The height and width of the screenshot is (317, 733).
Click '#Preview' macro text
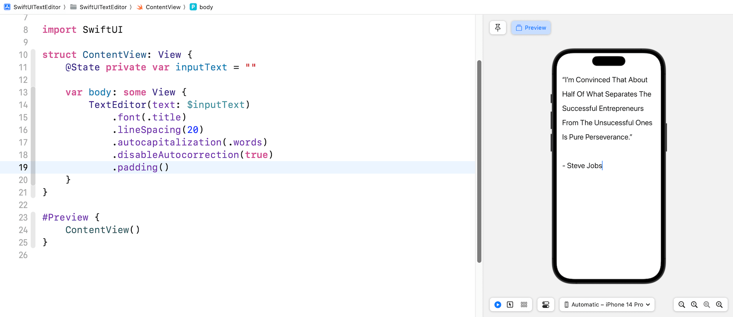point(65,217)
